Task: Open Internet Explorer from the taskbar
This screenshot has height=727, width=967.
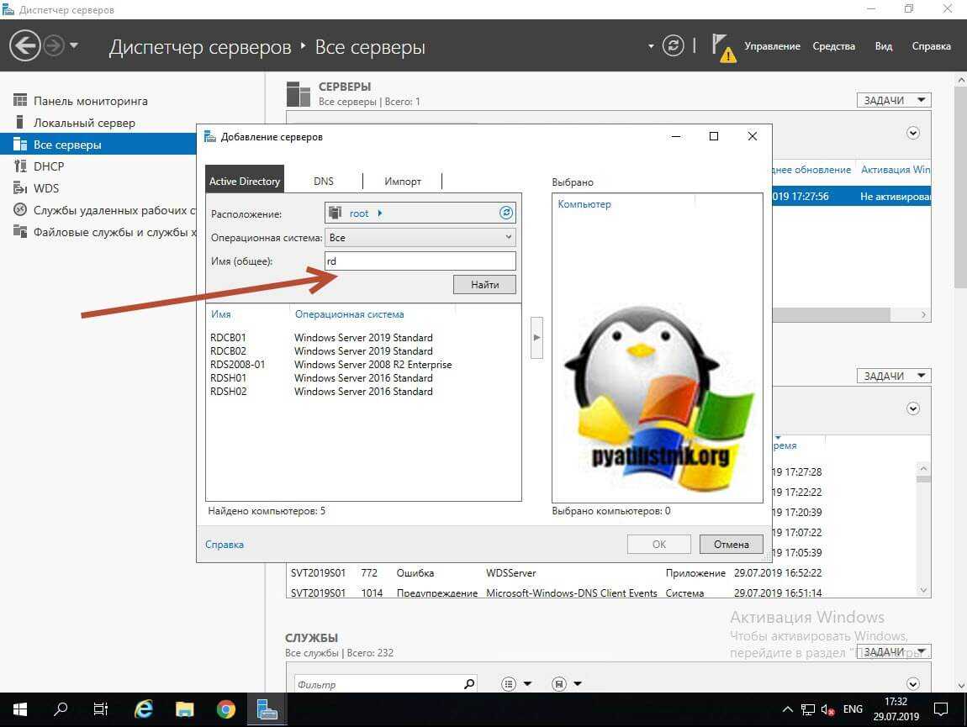Action: pos(144,709)
